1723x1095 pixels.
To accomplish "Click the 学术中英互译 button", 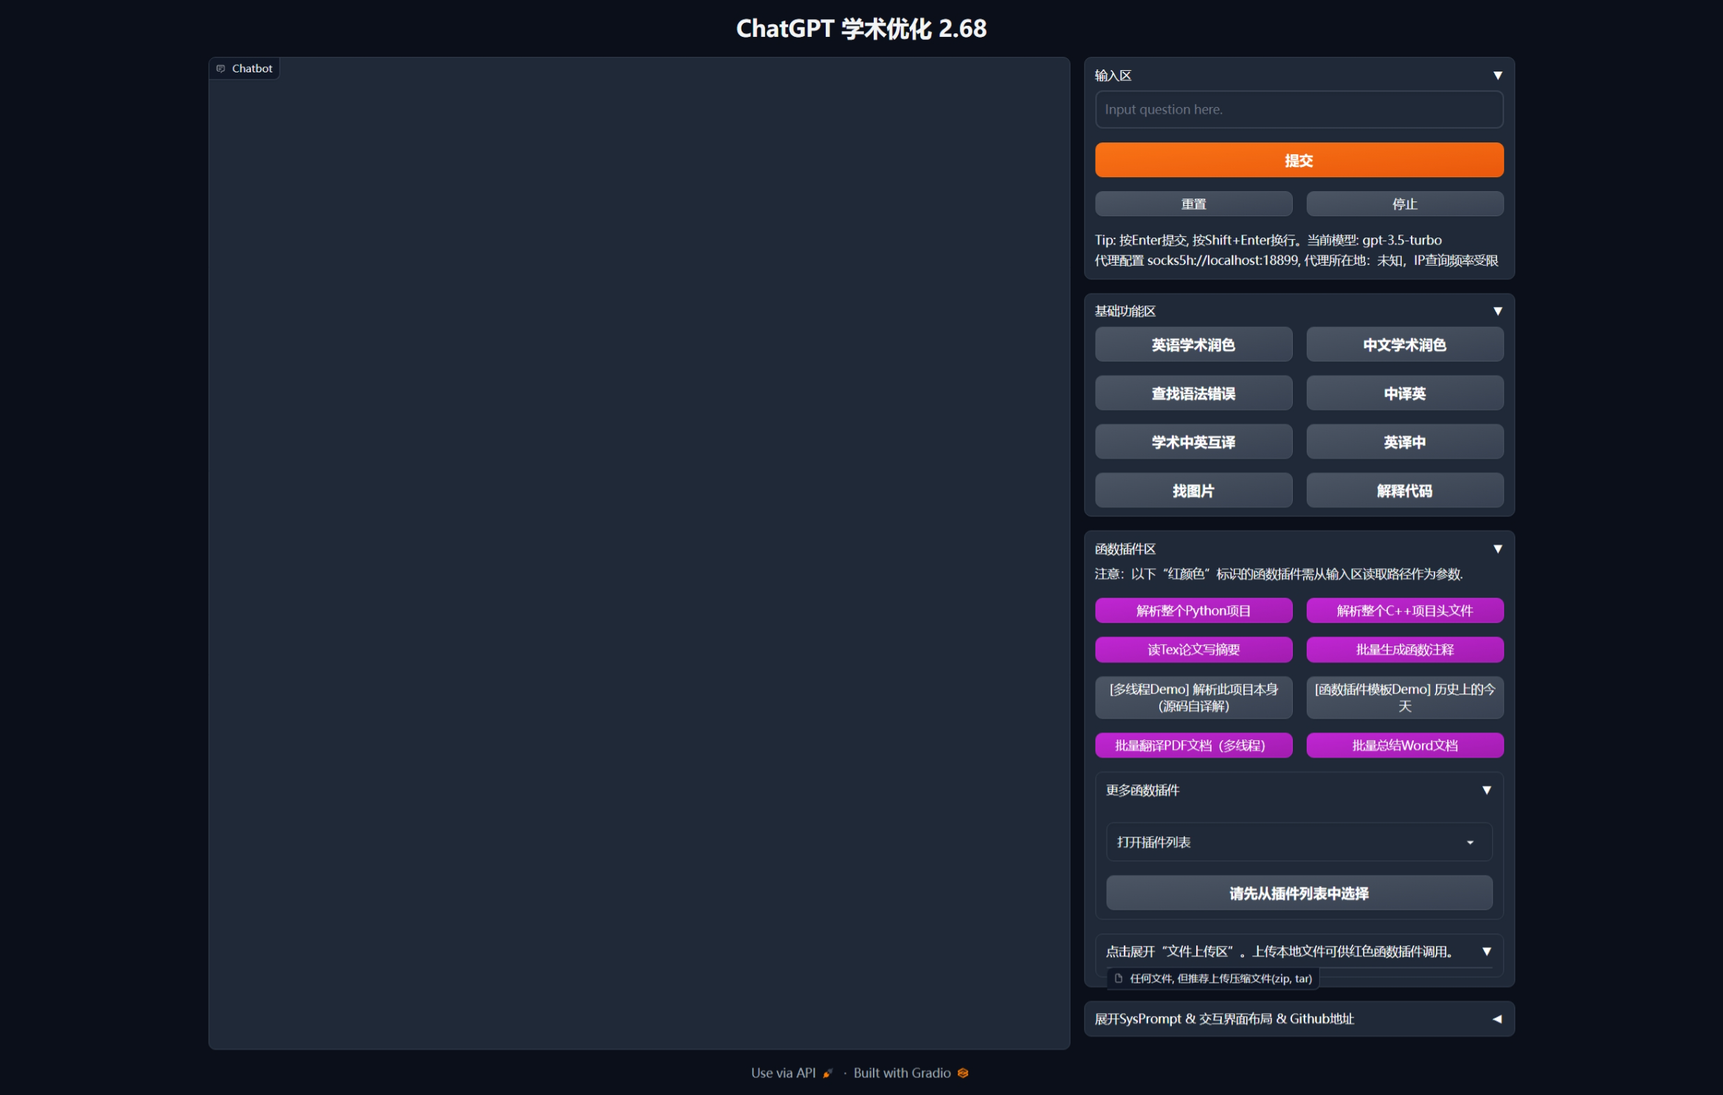I will click(x=1193, y=442).
